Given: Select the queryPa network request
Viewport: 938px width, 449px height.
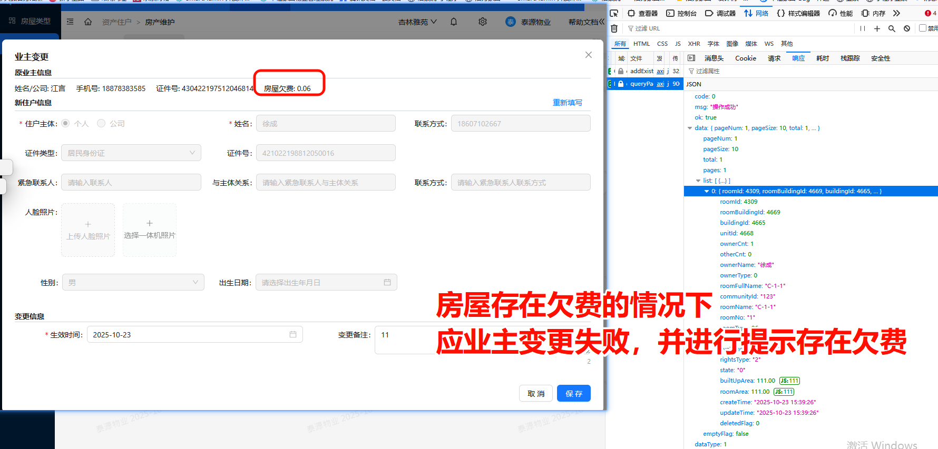Looking at the screenshot, I should 645,84.
